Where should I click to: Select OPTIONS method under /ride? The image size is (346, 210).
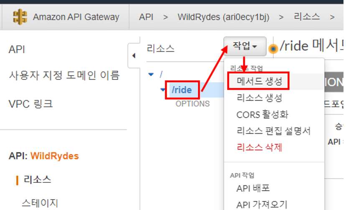tap(193, 104)
